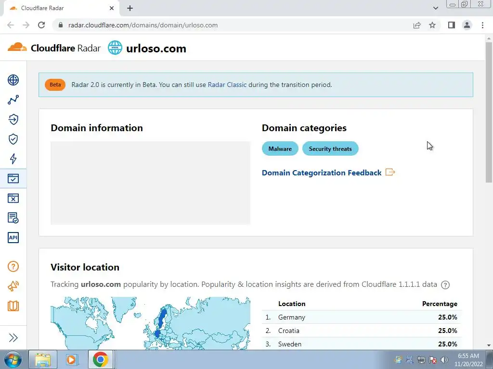Open File Explorer from taskbar
The height and width of the screenshot is (369, 493).
click(43, 359)
